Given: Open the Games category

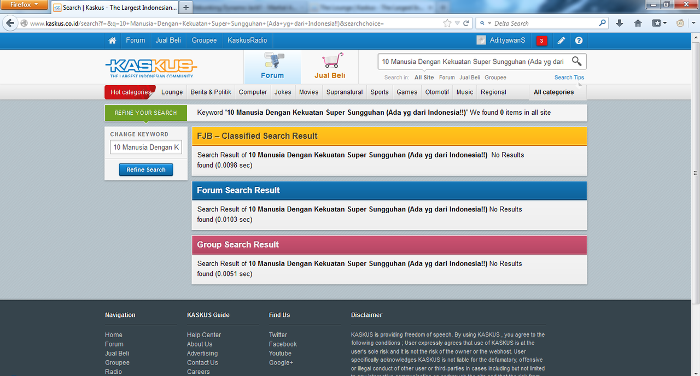Looking at the screenshot, I should 407,92.
